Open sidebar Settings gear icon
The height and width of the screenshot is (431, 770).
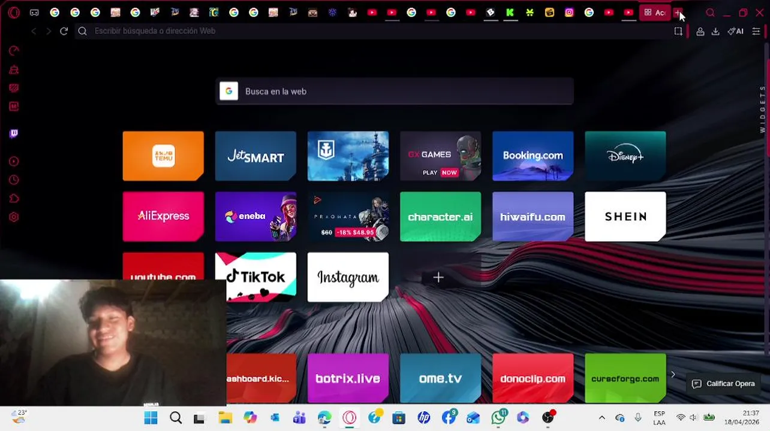pos(14,217)
